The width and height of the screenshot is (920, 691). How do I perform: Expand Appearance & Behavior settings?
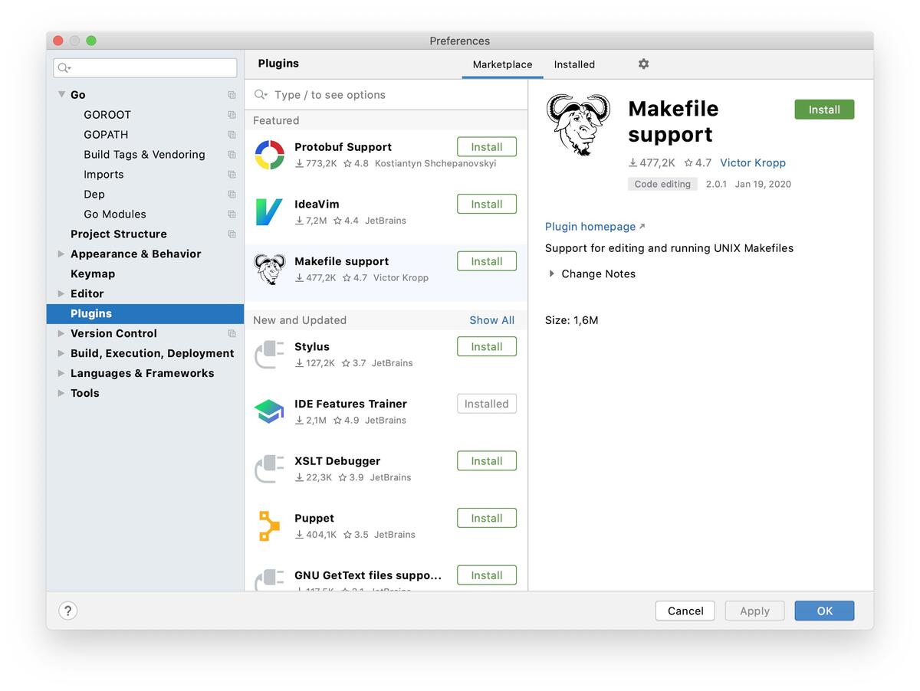click(61, 254)
